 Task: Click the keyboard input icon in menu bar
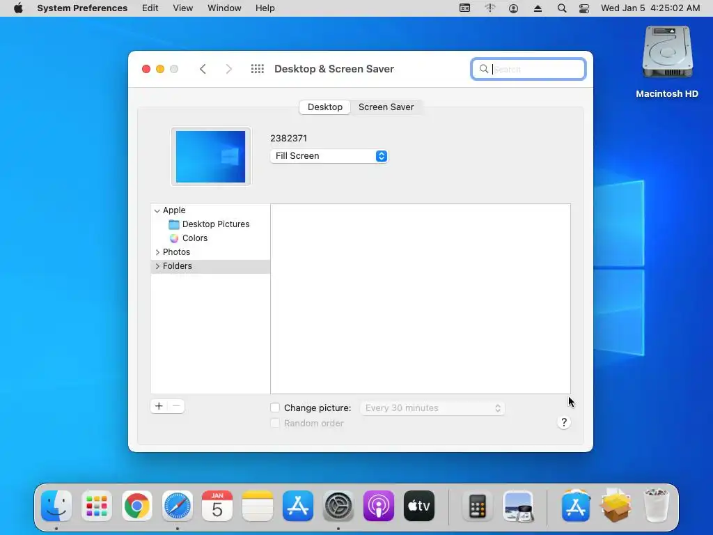pyautogui.click(x=464, y=8)
